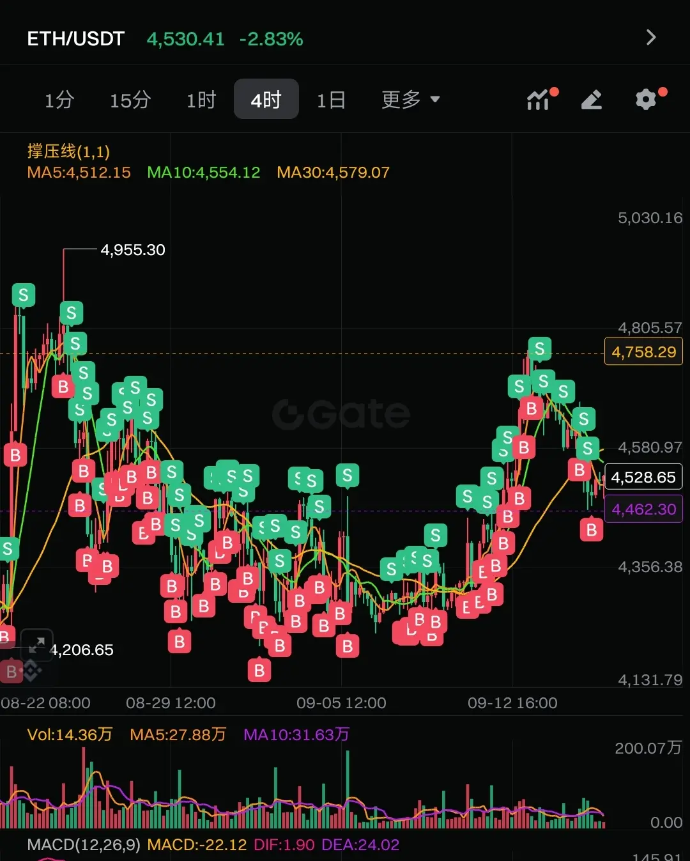This screenshot has height=861, width=690.
Task: Switch to the 1日 timeframe
Action: coord(332,100)
